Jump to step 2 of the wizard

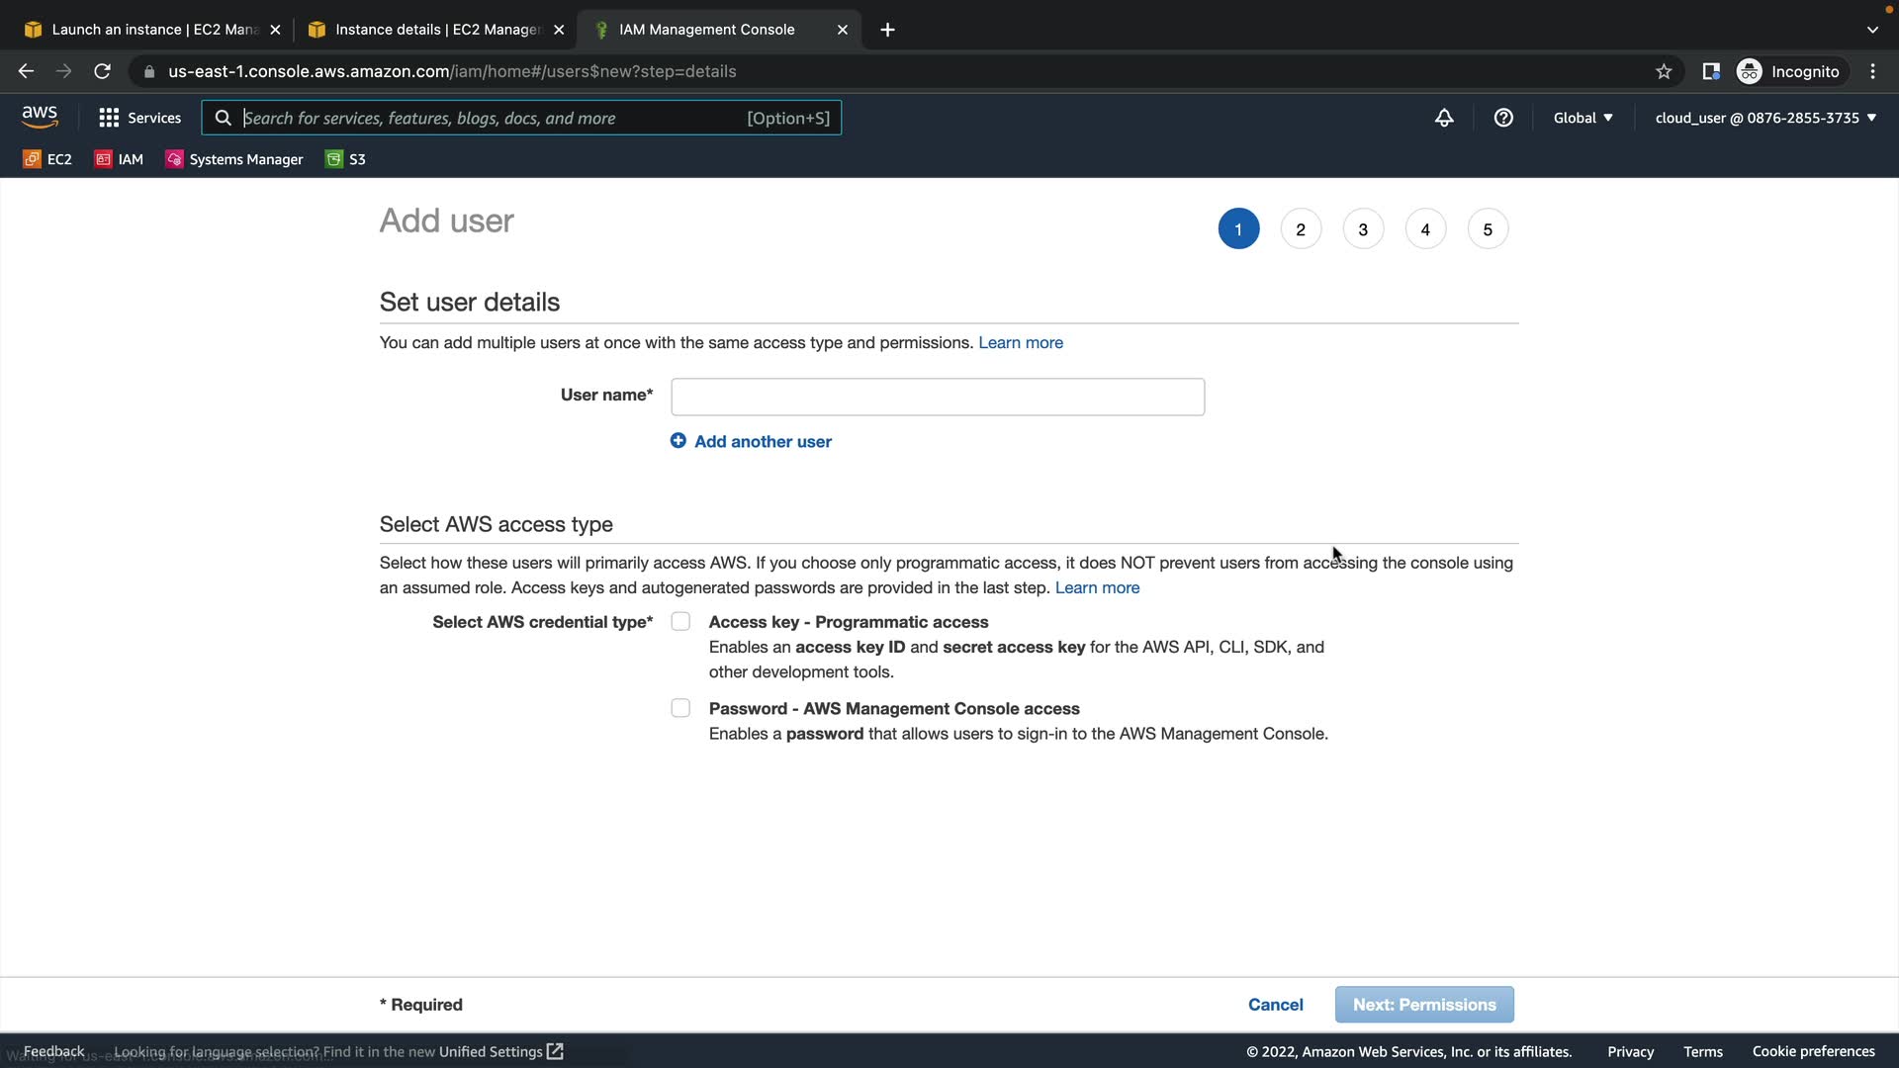coord(1301,229)
